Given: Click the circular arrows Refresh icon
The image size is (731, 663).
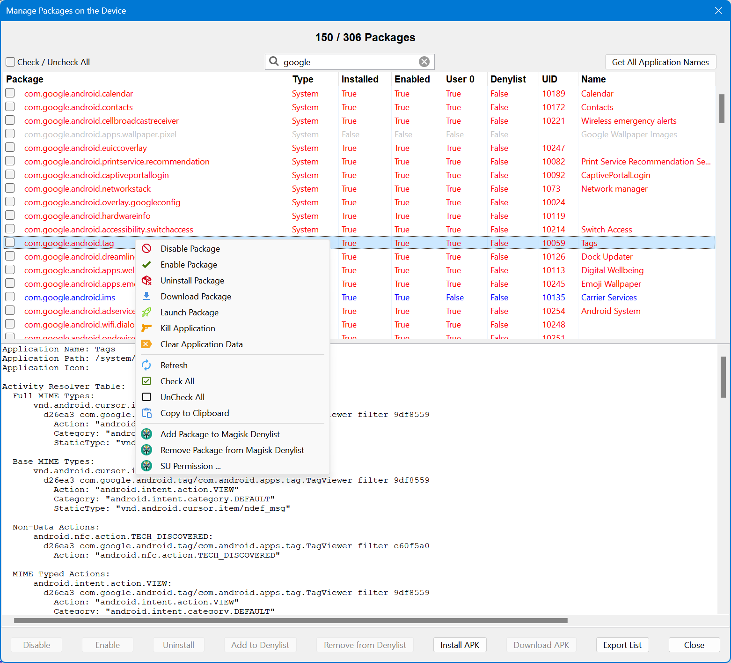Looking at the screenshot, I should point(146,365).
